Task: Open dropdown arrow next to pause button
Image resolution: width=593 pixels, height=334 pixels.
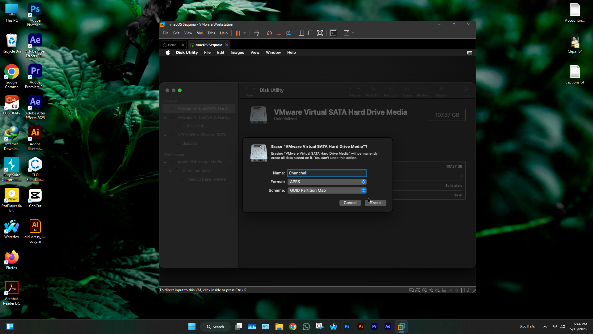Action: pyautogui.click(x=245, y=33)
